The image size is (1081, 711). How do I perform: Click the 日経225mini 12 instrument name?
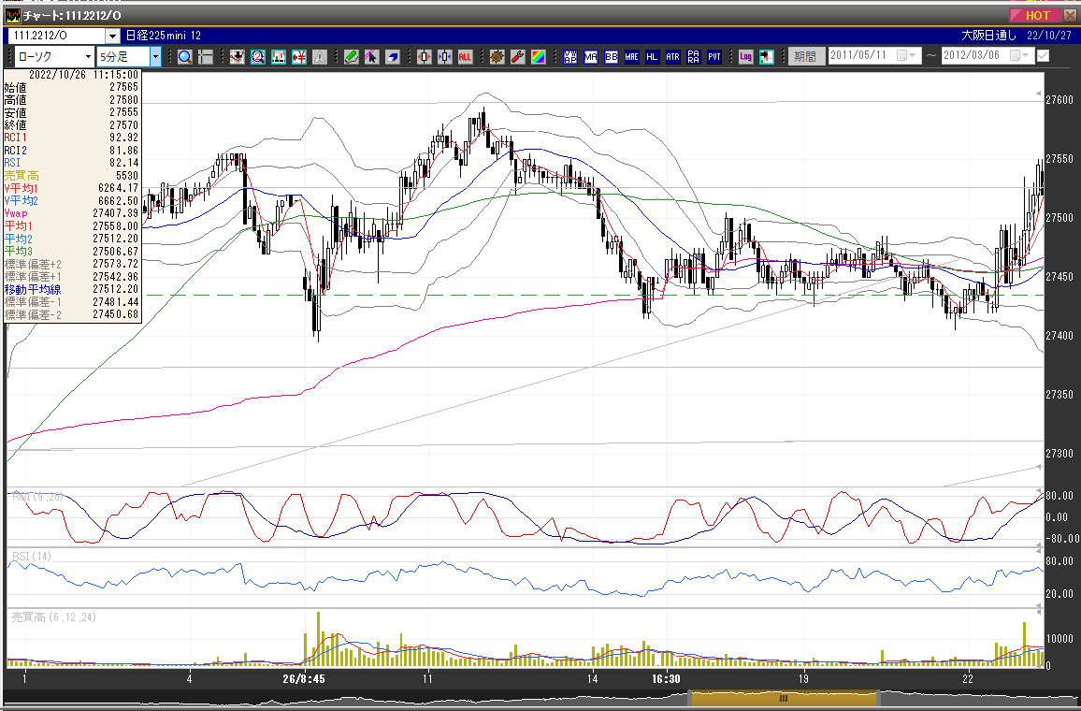click(x=164, y=36)
